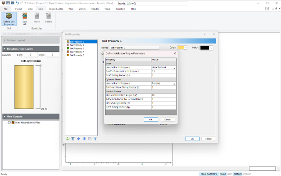Open Cylinder Shear Lateral Earth Pressure dropdown (Passive)

tap(174, 84)
